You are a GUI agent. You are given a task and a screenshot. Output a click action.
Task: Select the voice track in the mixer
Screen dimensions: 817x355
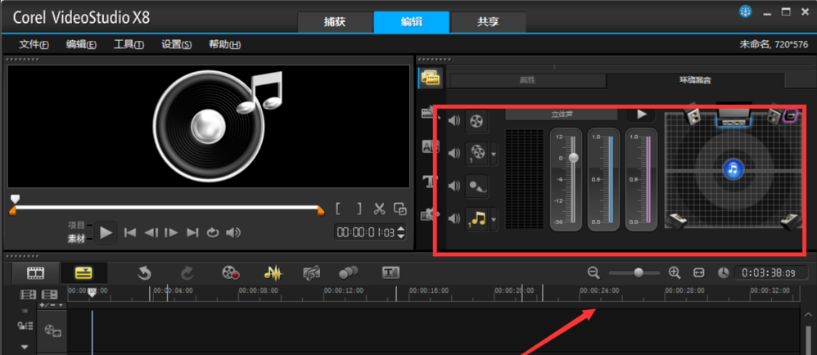[476, 186]
